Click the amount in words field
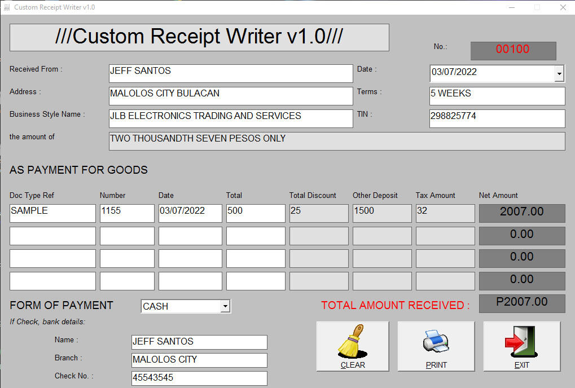The width and height of the screenshot is (575, 388). (x=336, y=140)
